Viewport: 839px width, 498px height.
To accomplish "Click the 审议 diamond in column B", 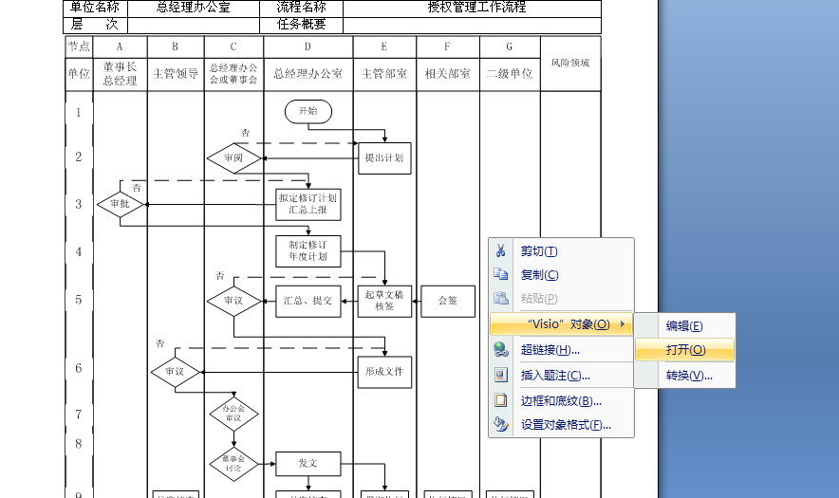I will coord(175,372).
